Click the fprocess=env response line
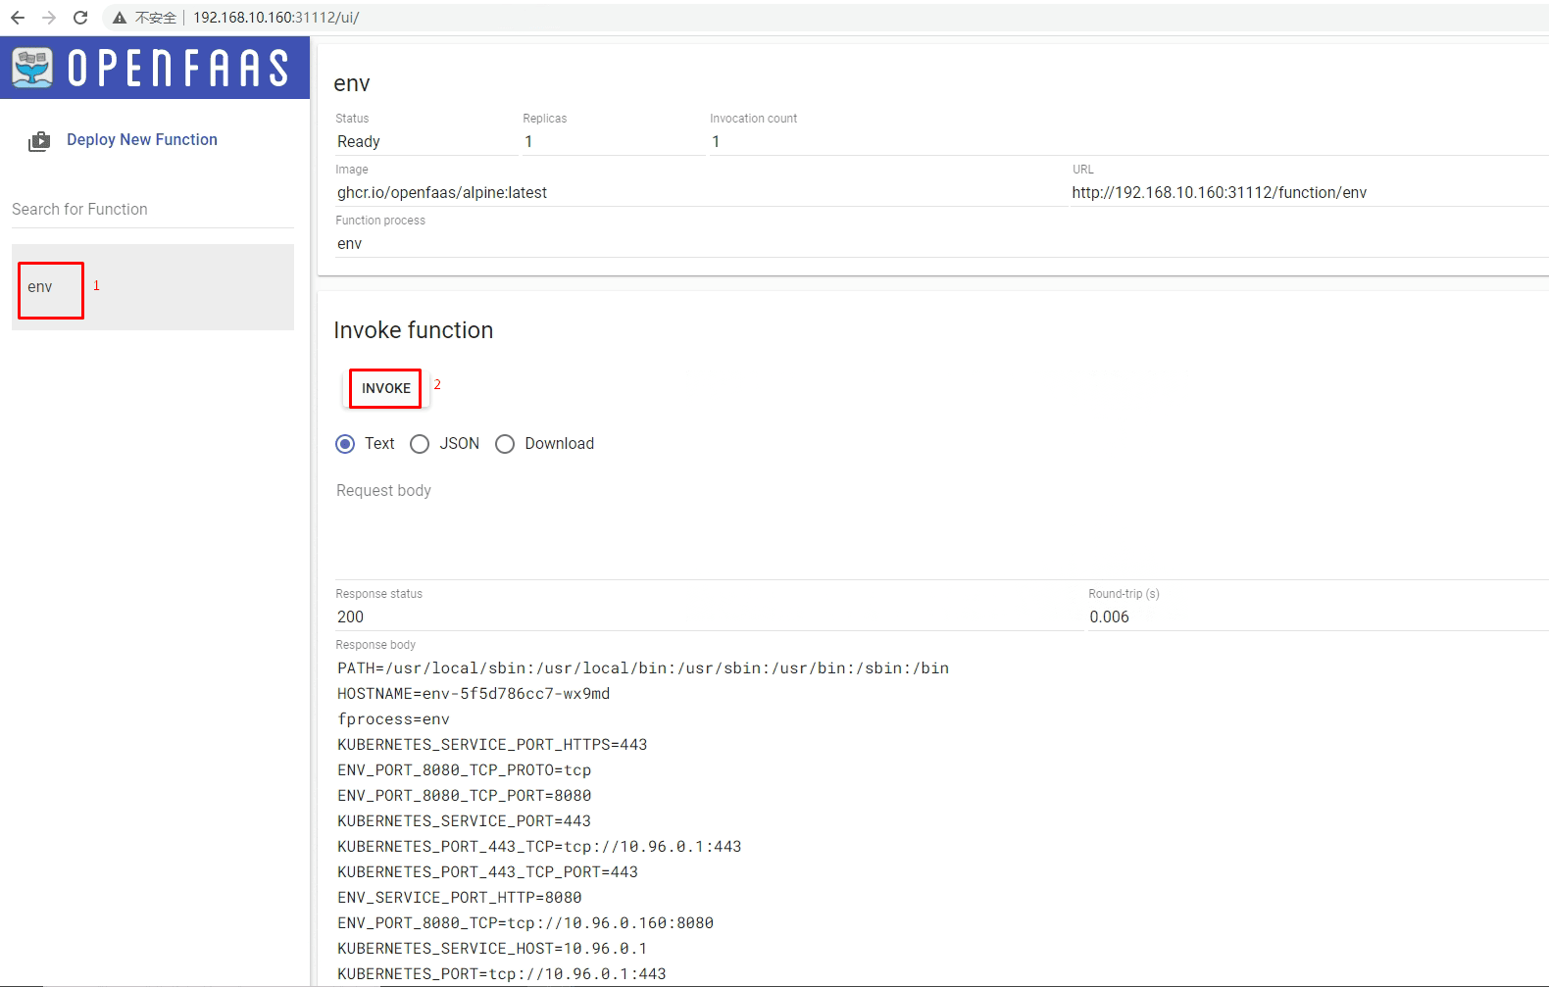 coord(393,719)
